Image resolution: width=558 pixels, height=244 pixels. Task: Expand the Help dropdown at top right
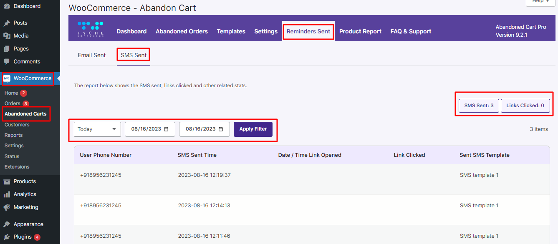(541, 2)
